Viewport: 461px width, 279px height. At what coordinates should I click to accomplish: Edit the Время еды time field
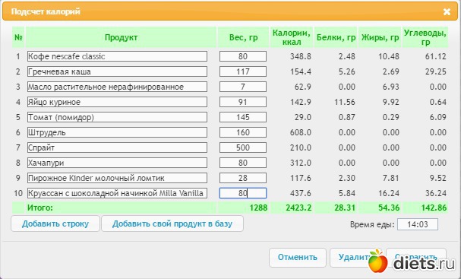(418, 224)
